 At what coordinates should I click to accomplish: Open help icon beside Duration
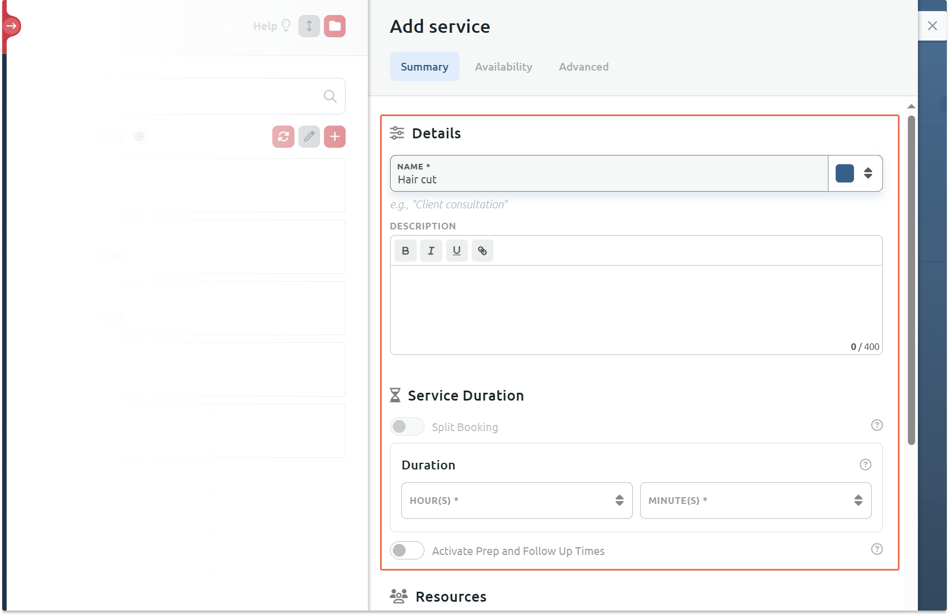coord(865,464)
